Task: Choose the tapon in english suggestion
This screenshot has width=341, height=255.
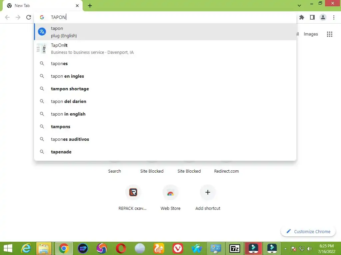Action: click(x=165, y=114)
